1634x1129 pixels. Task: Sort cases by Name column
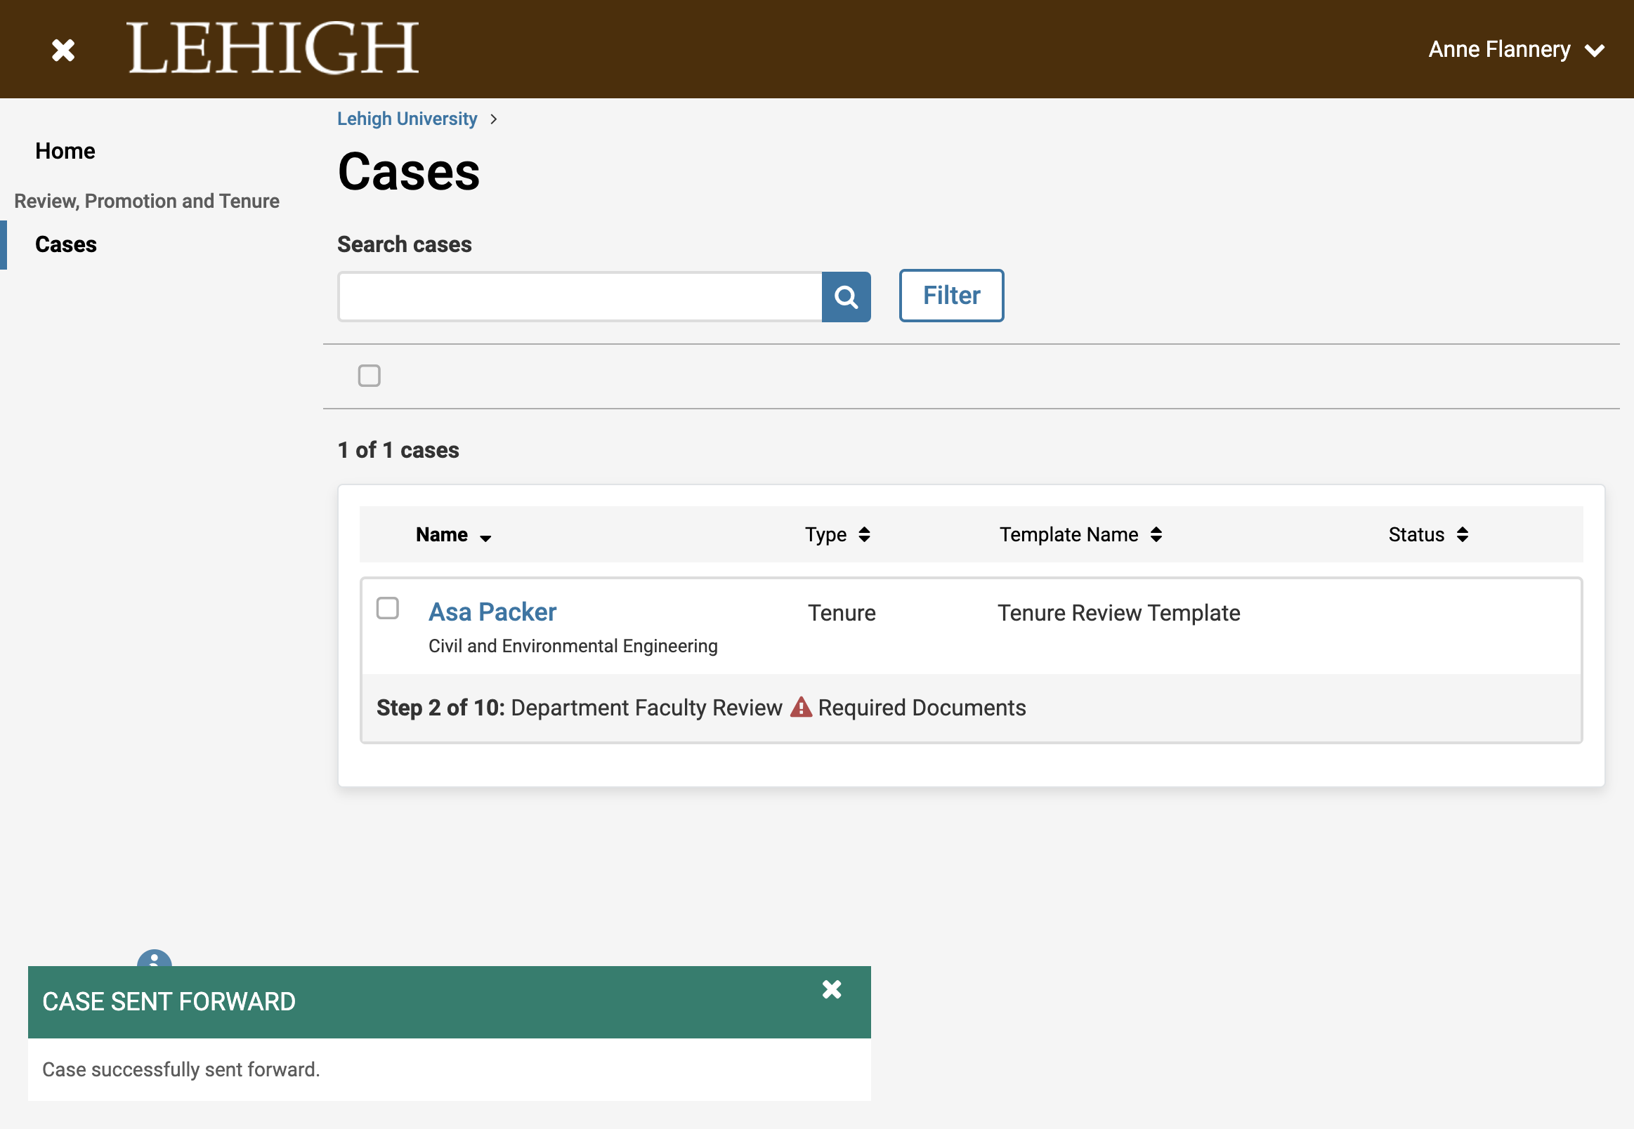(x=453, y=535)
